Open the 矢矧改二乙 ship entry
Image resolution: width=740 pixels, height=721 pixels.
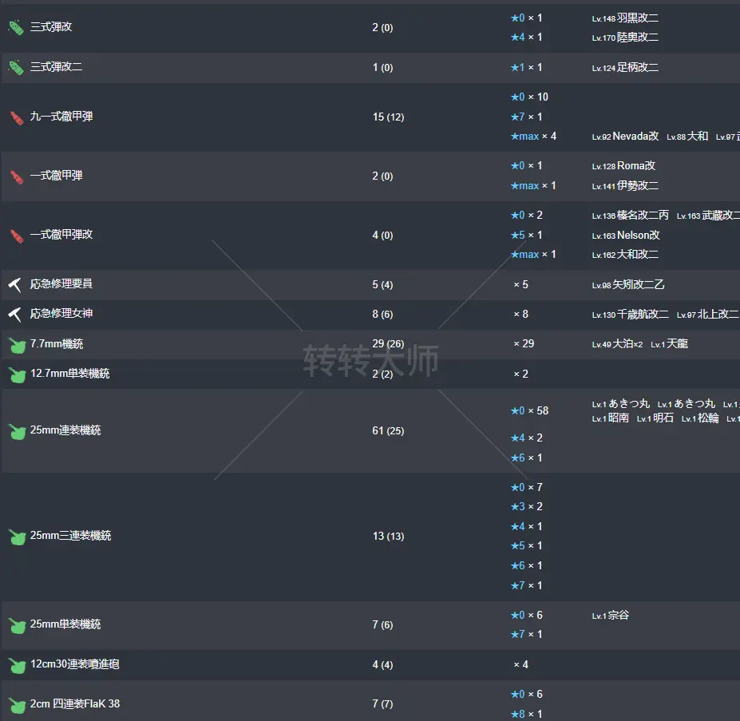(638, 285)
